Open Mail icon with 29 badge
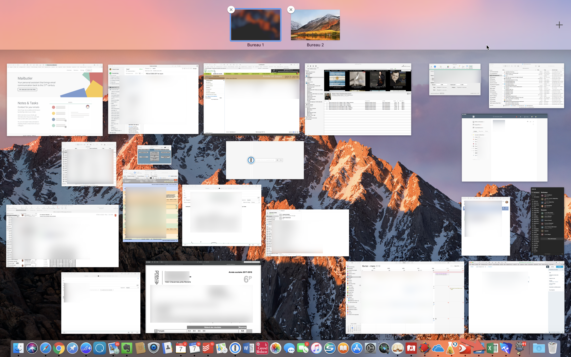This screenshot has width=571, height=357. coord(113,348)
